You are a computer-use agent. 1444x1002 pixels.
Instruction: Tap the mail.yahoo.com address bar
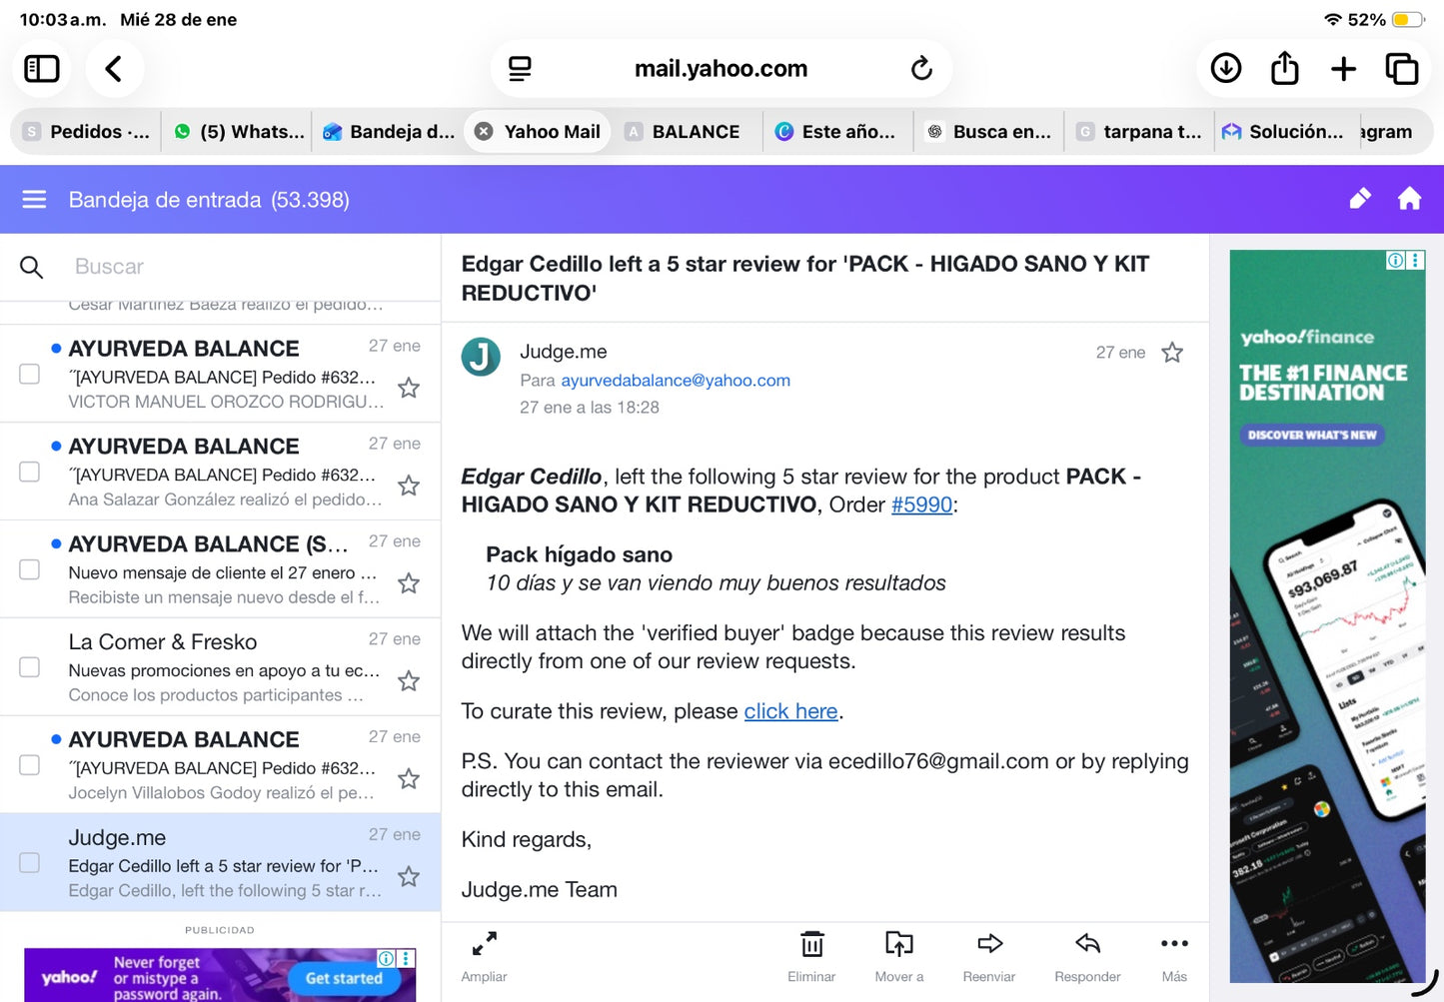pyautogui.click(x=721, y=69)
